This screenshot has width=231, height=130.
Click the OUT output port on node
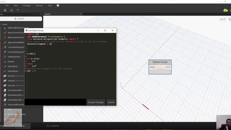coord(168,67)
